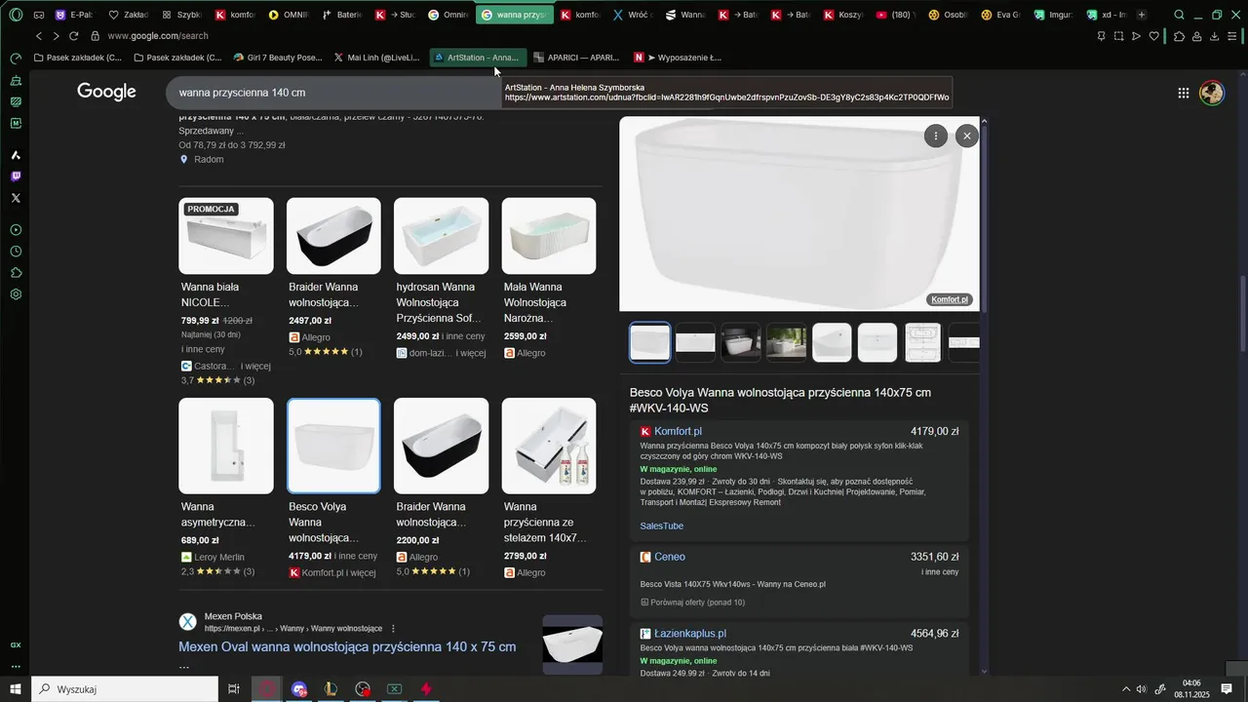This screenshot has height=702, width=1248.
Task: Switch to the E-Pal tab
Action: coord(74,15)
